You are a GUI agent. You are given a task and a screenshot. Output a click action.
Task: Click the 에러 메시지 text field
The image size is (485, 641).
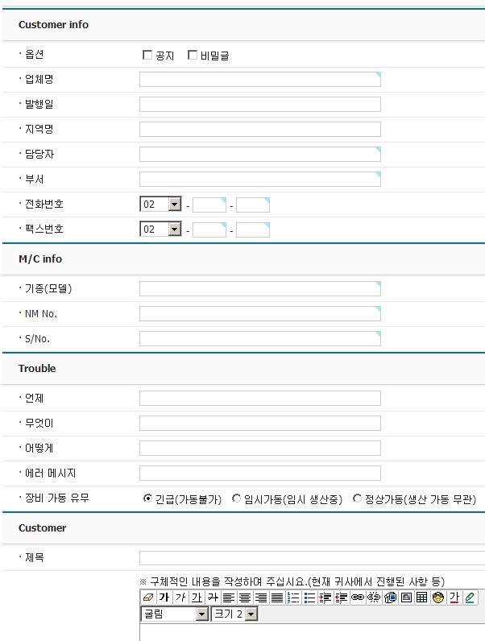coord(259,474)
